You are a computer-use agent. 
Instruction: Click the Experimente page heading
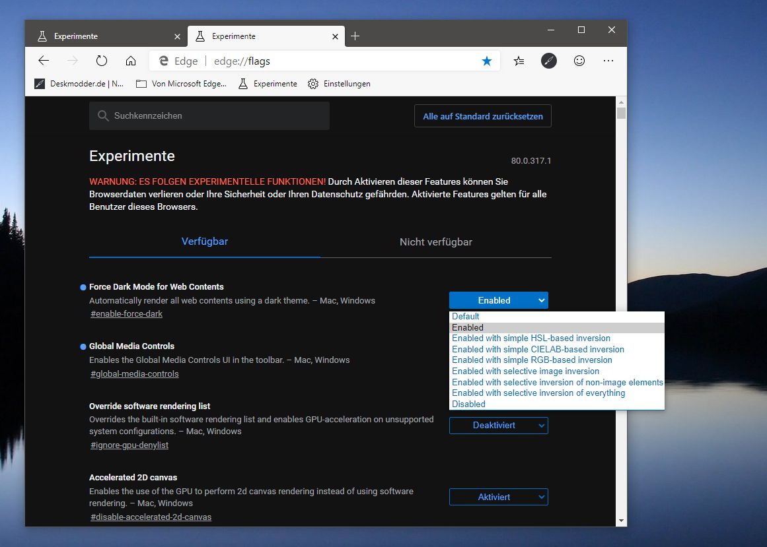pos(132,156)
